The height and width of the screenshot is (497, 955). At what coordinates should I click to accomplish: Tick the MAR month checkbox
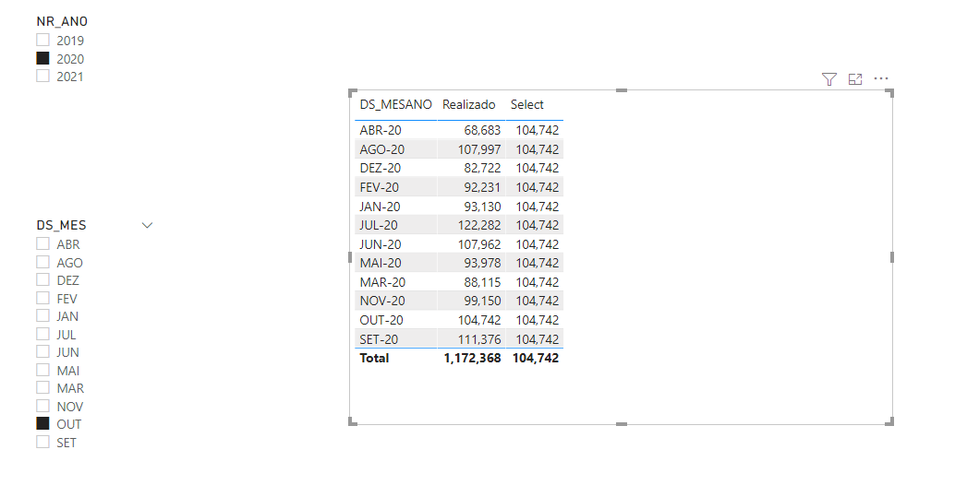pyautogui.click(x=42, y=387)
